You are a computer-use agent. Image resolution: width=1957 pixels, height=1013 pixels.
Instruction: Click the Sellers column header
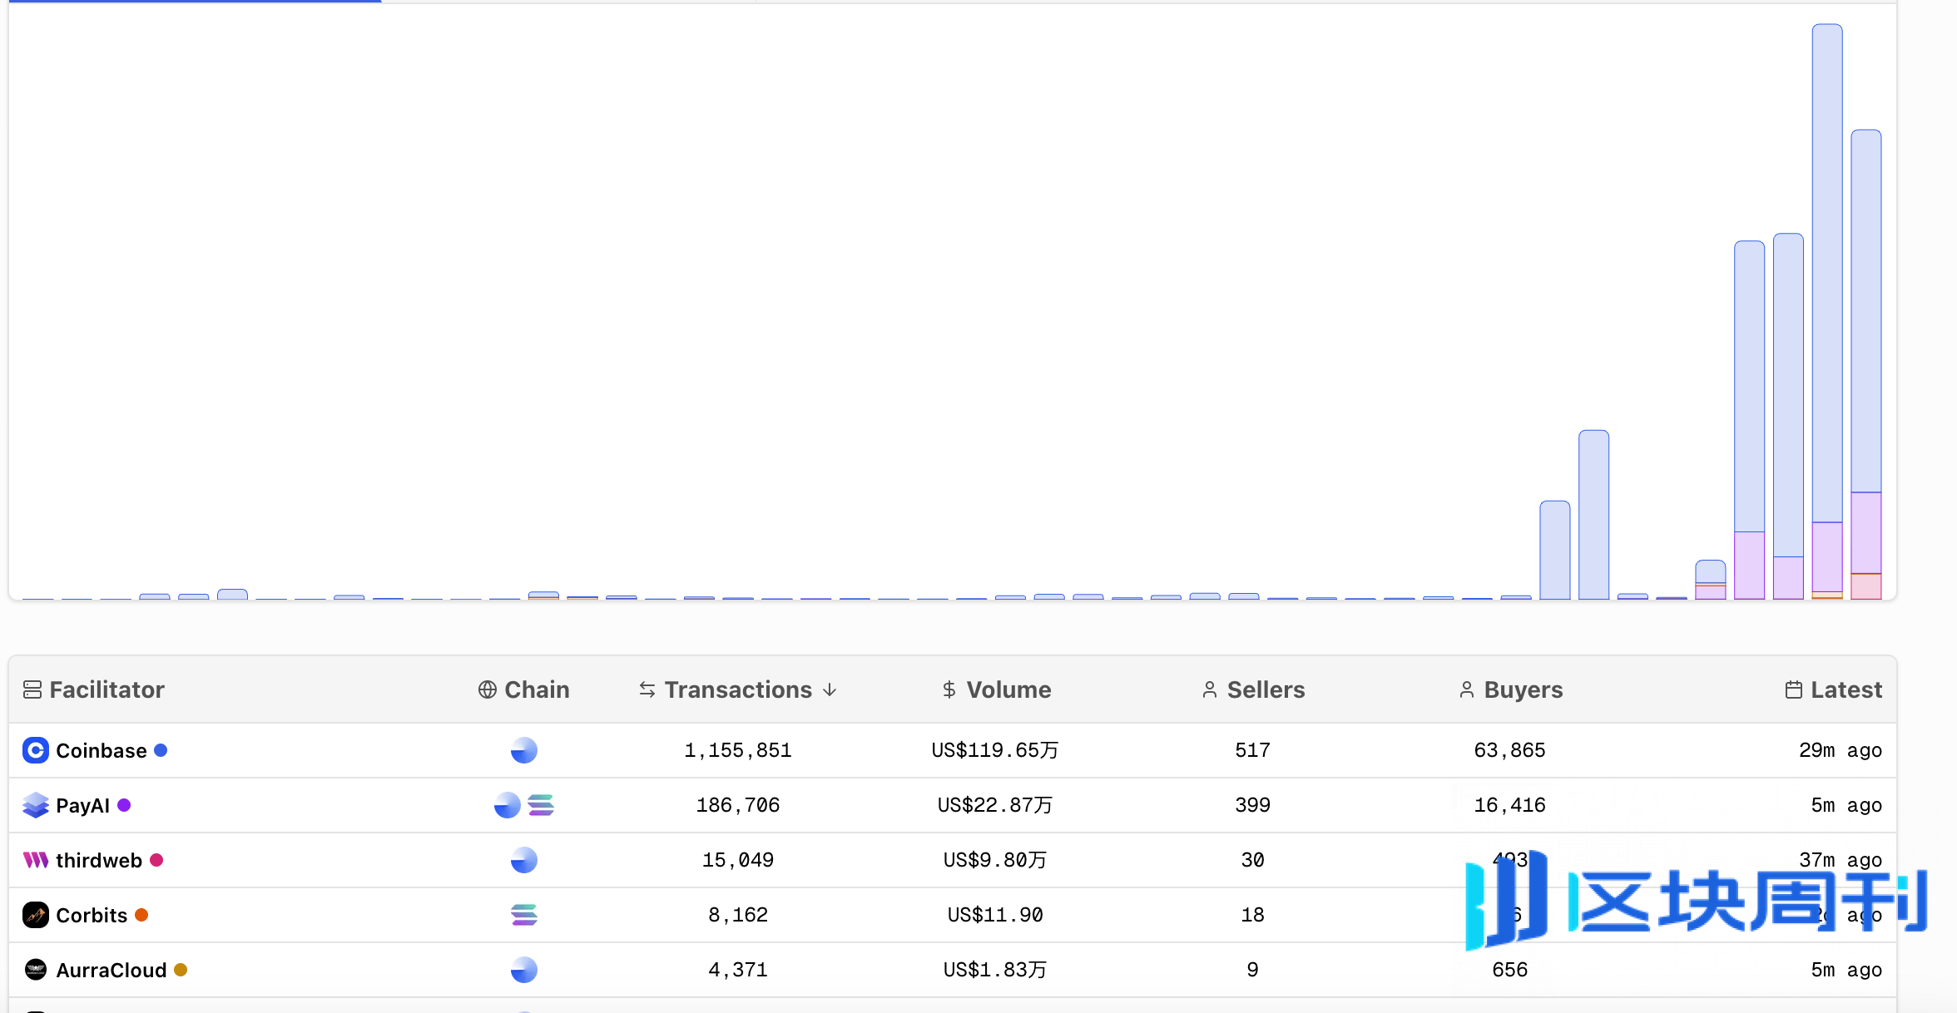1265,689
